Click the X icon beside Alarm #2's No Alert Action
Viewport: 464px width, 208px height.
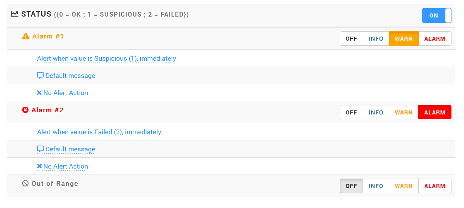pos(39,166)
